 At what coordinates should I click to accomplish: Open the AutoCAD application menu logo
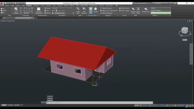click(2, 4)
